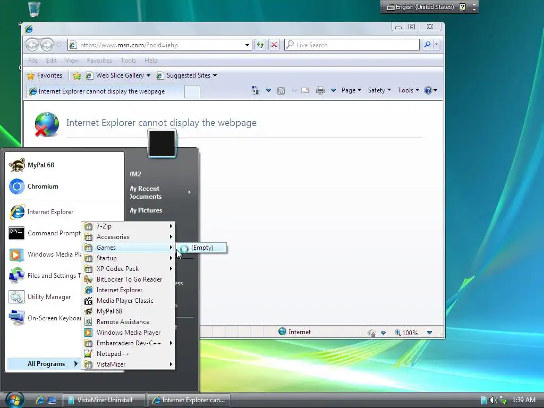
Task: Click Add to Favorites Bar icon
Action: click(x=77, y=75)
